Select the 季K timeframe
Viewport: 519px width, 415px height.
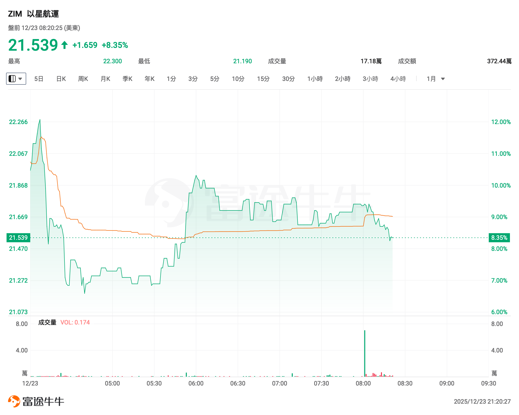127,79
